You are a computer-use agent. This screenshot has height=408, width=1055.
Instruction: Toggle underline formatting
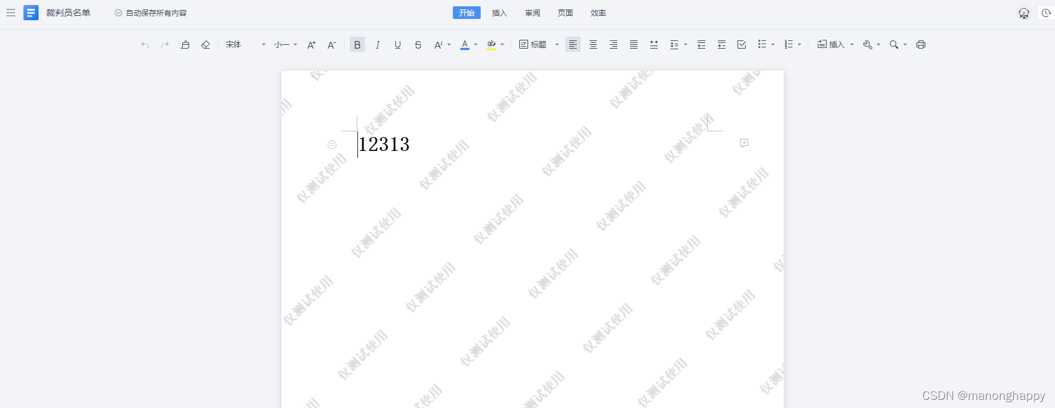(x=398, y=45)
